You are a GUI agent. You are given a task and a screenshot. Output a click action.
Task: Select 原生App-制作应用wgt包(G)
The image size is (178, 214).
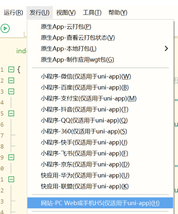click(100, 60)
